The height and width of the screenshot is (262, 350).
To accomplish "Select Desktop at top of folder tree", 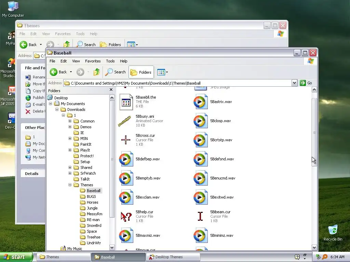I will (58, 98).
